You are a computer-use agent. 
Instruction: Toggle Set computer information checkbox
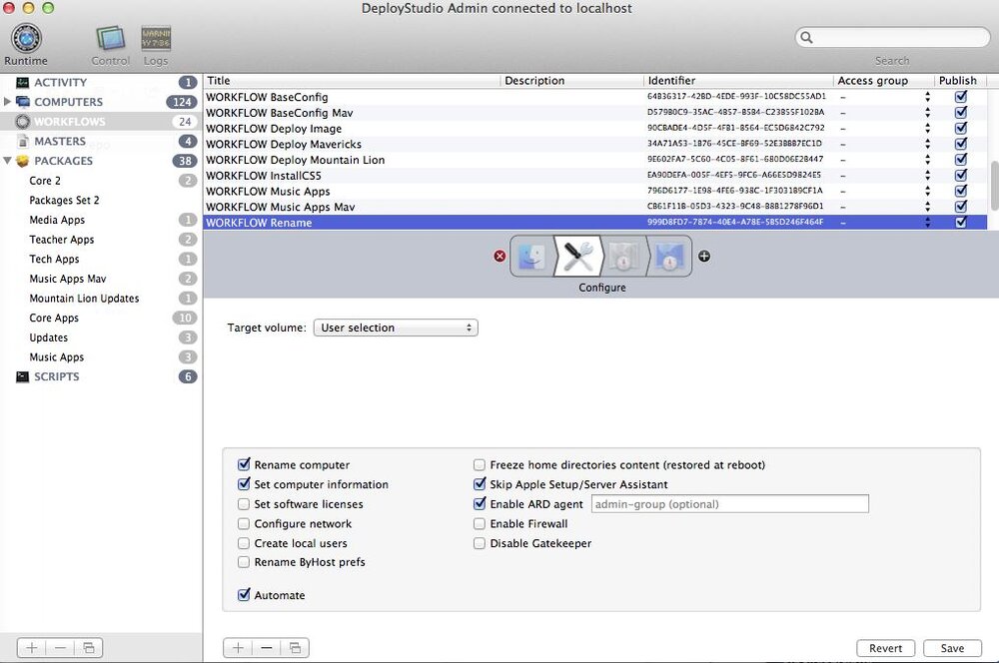point(244,484)
